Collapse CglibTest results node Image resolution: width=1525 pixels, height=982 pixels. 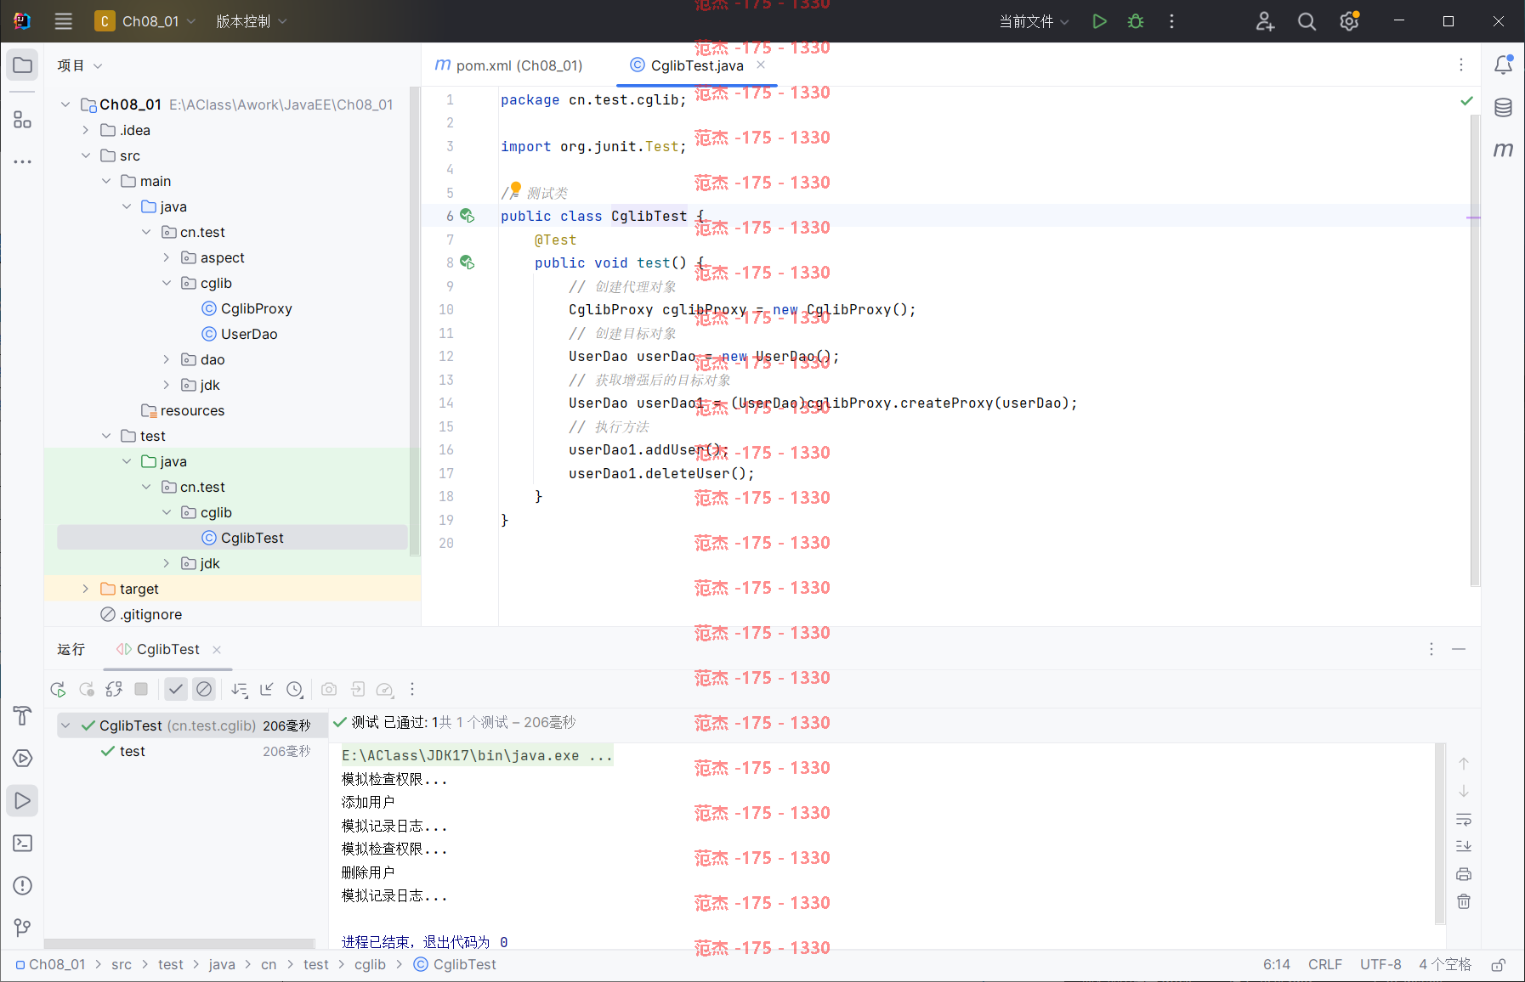tap(65, 725)
